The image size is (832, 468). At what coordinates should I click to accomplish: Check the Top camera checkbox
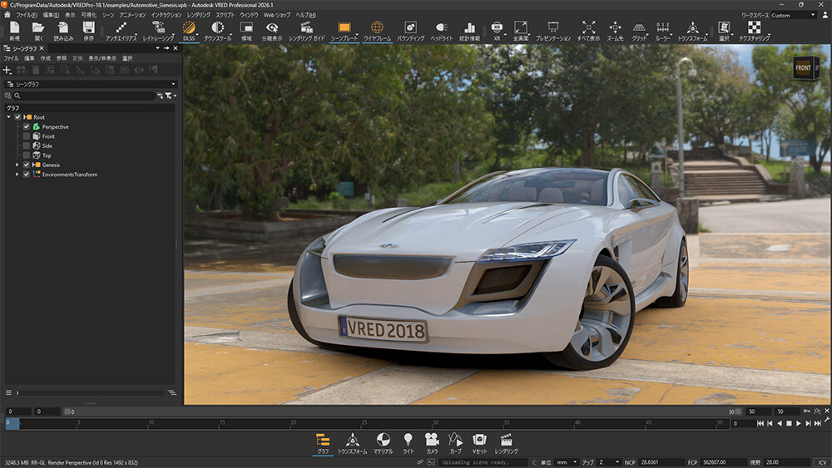[26, 155]
